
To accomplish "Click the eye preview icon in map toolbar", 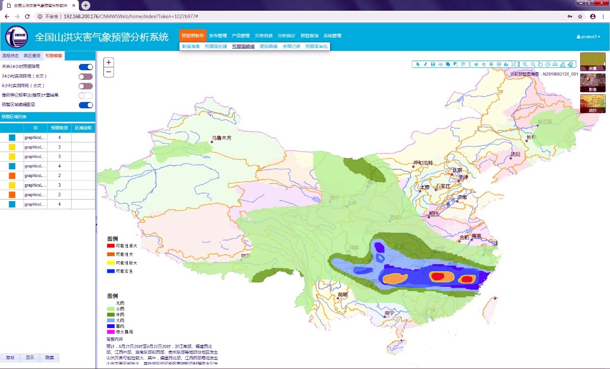I will click(440, 64).
